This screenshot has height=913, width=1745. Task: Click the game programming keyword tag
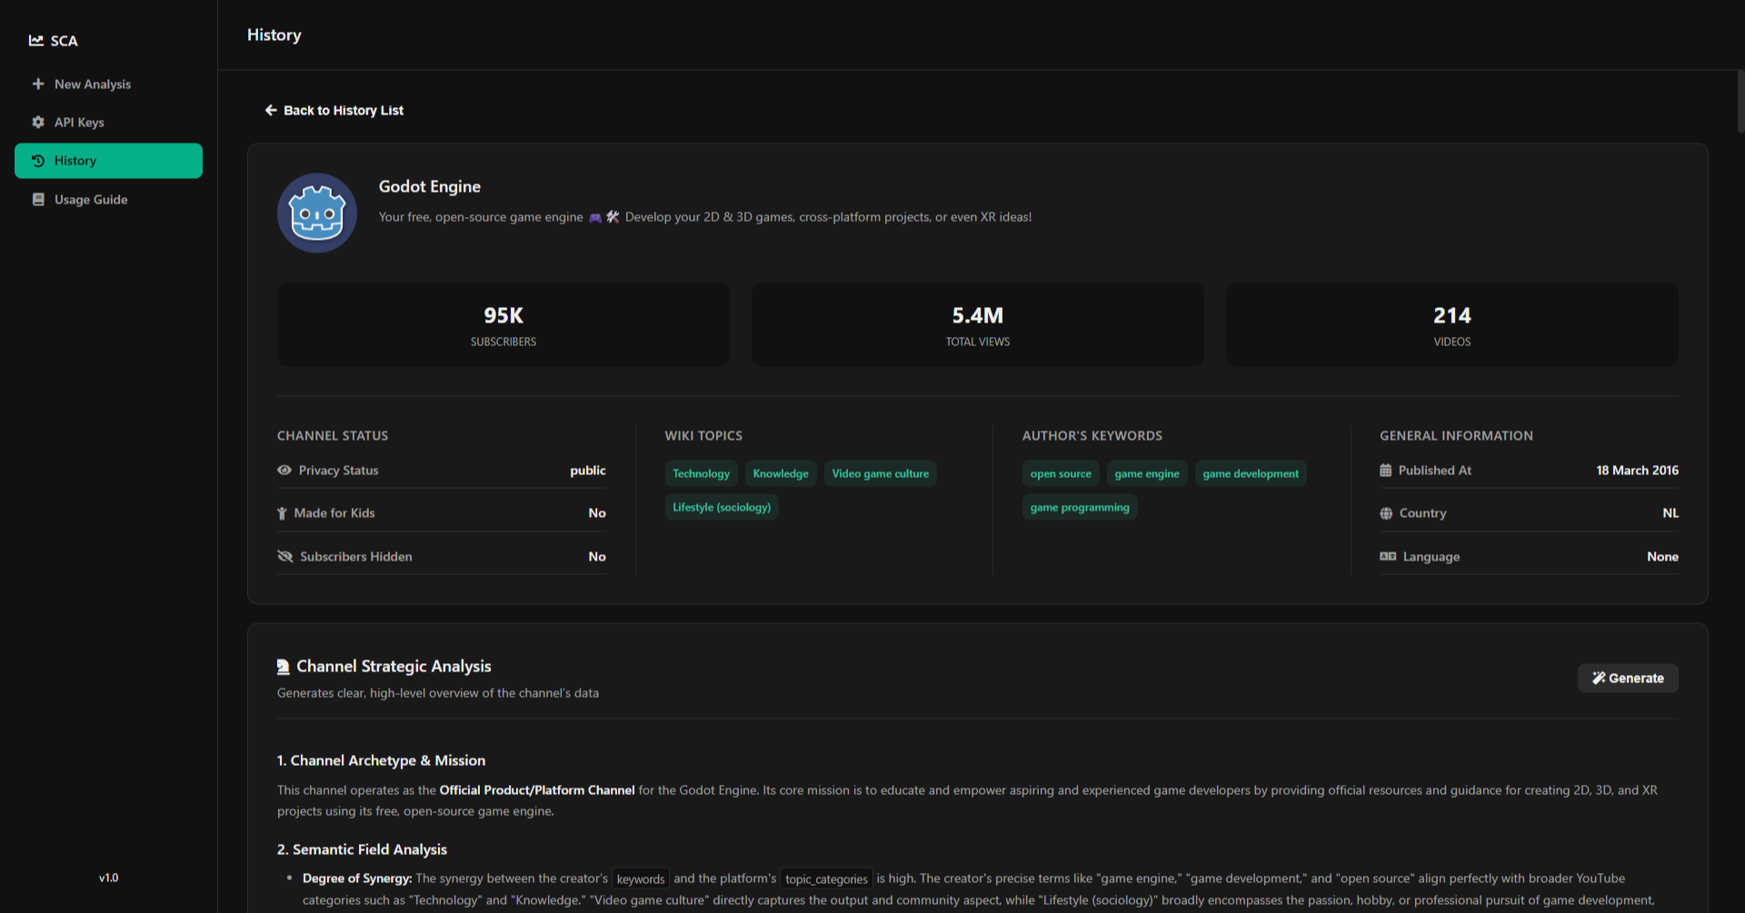coord(1080,507)
